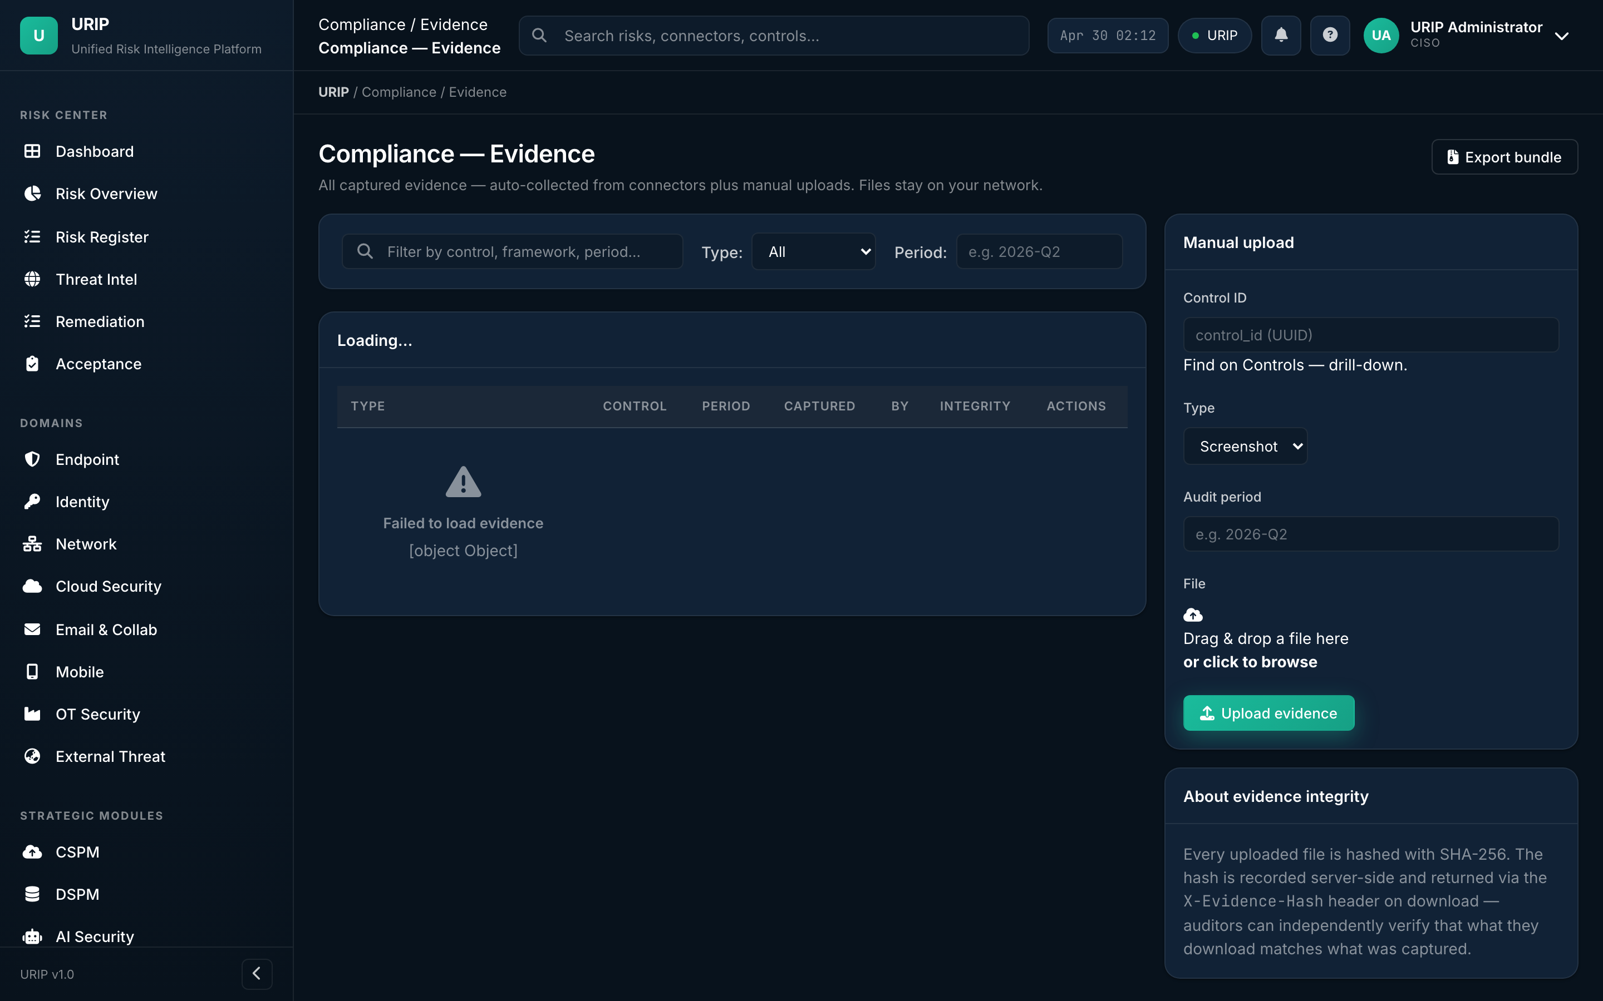Click the Email & Collab envelope icon

point(32,629)
